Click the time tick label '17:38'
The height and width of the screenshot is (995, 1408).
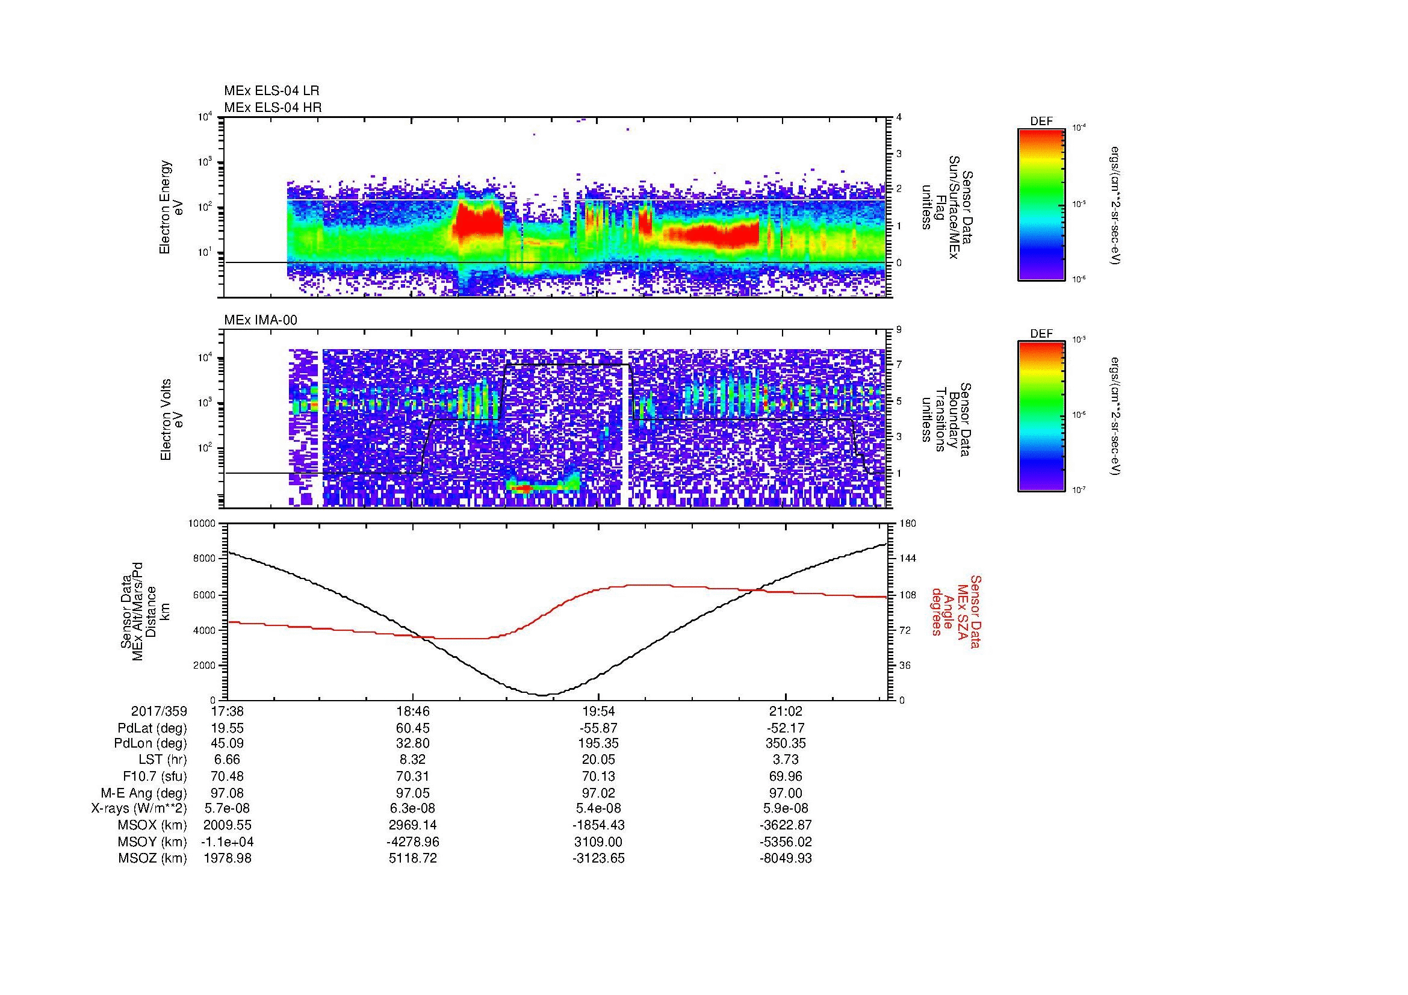227,711
